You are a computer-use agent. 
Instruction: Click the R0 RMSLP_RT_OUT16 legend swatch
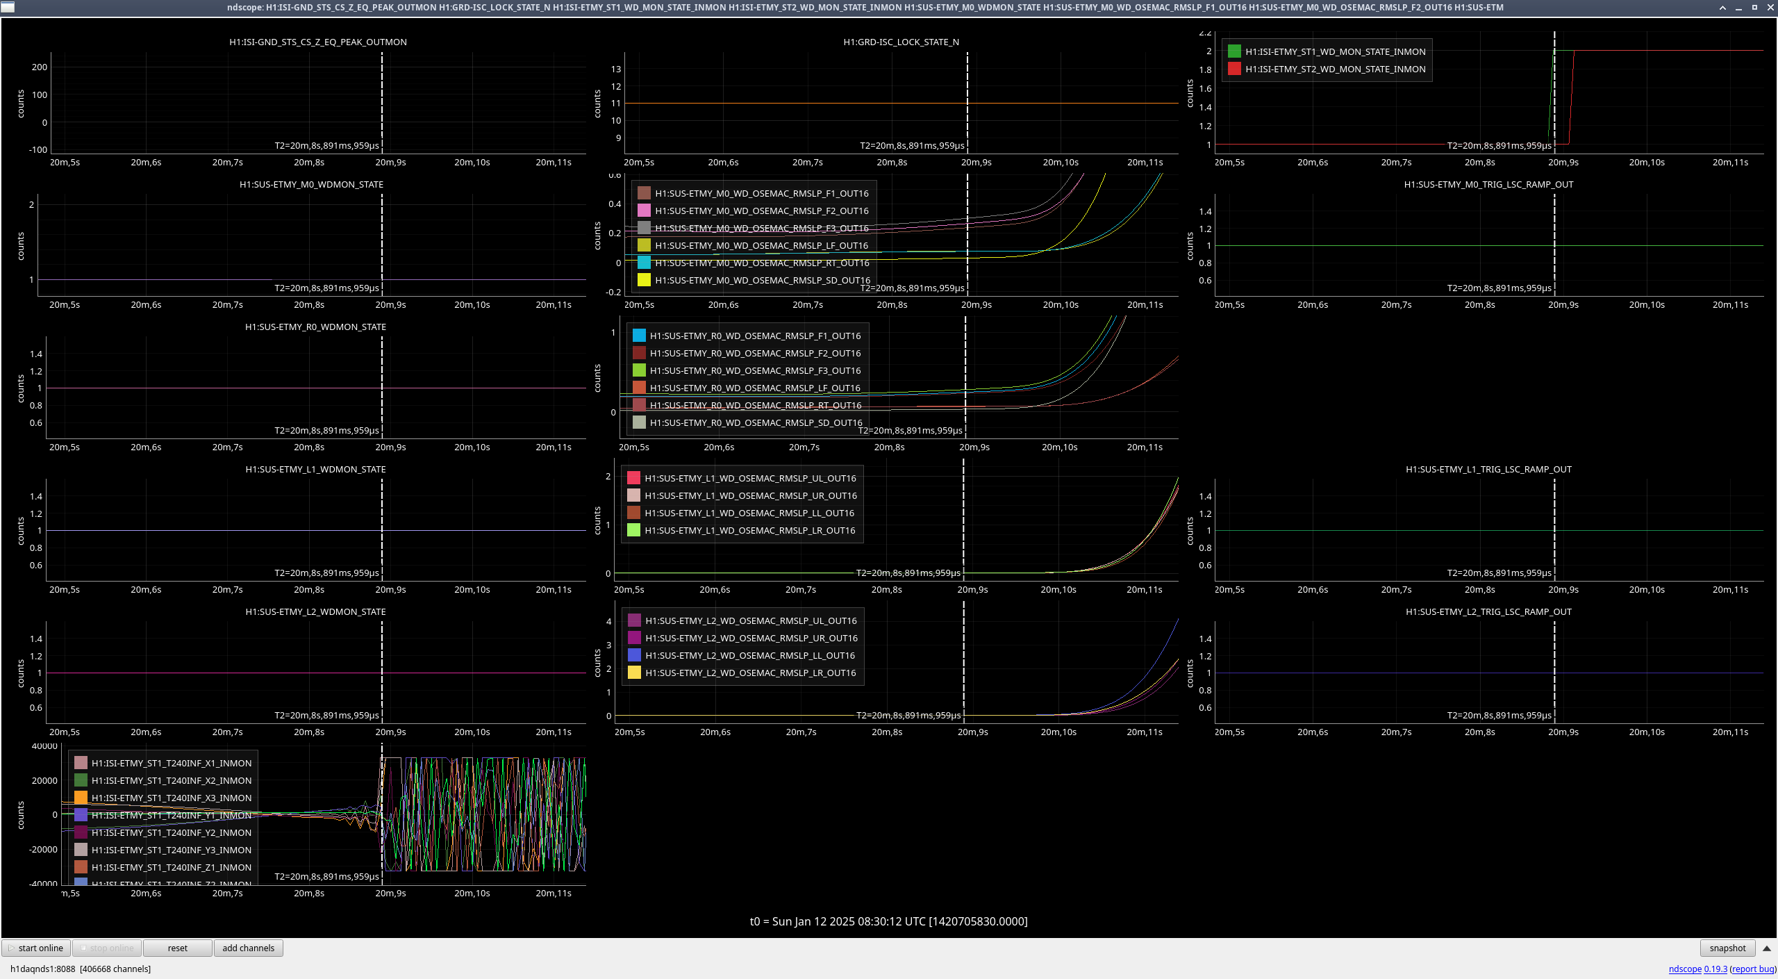click(639, 405)
